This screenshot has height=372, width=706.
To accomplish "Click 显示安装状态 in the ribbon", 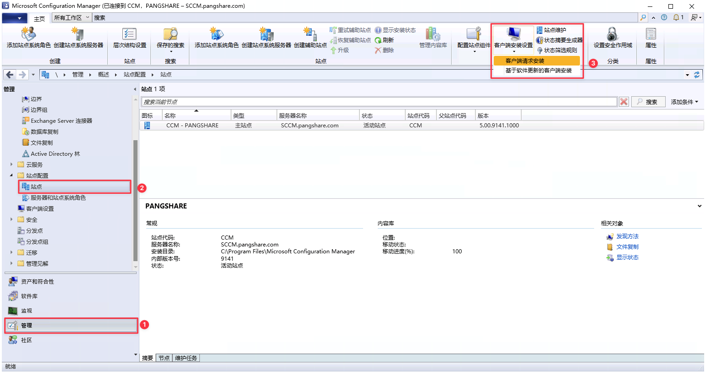I will (395, 30).
